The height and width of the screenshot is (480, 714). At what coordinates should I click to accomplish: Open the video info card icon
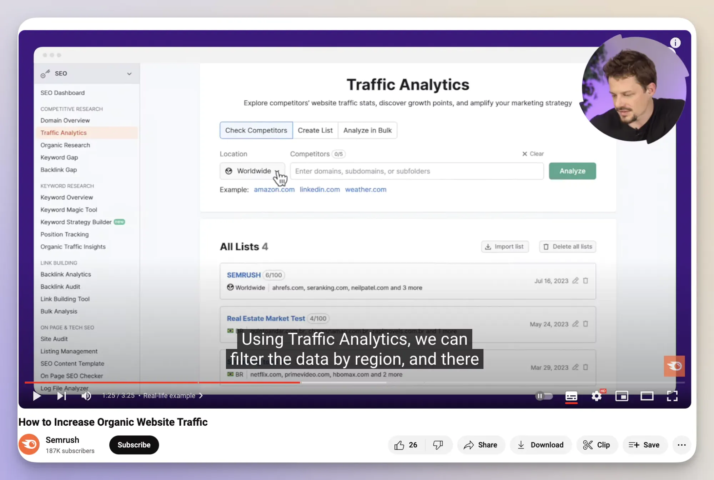click(x=675, y=43)
